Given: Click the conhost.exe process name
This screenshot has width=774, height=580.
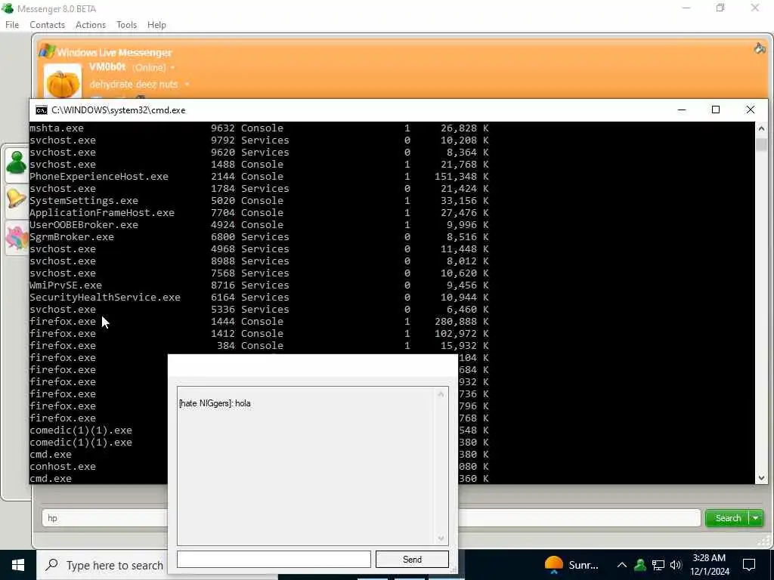Looking at the screenshot, I should tap(63, 466).
